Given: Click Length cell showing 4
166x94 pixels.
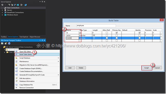Looking at the screenshot, I should click(x=97, y=33).
